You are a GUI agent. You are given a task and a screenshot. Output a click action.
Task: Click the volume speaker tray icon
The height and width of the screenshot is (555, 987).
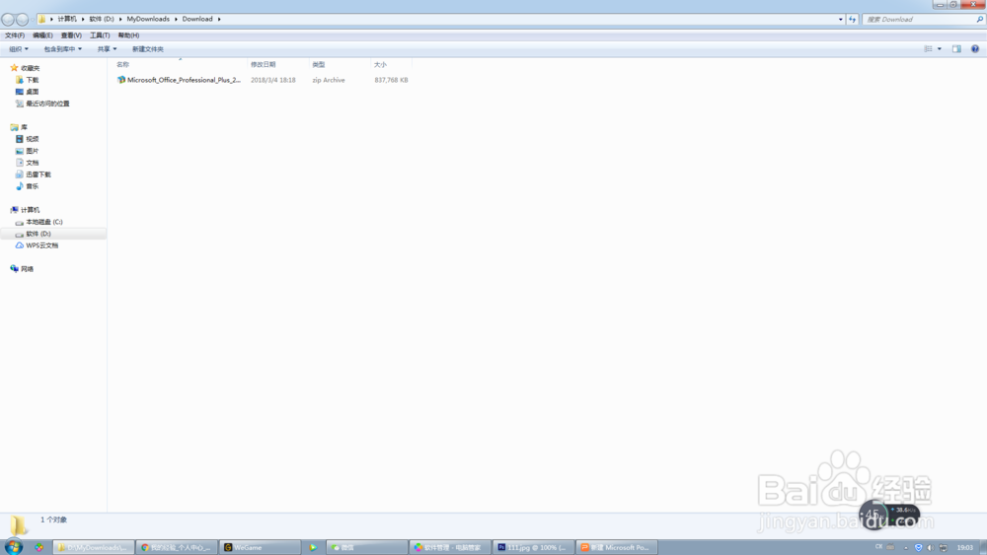point(931,547)
